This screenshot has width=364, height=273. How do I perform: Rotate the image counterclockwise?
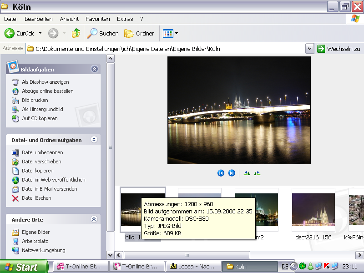pos(257,173)
